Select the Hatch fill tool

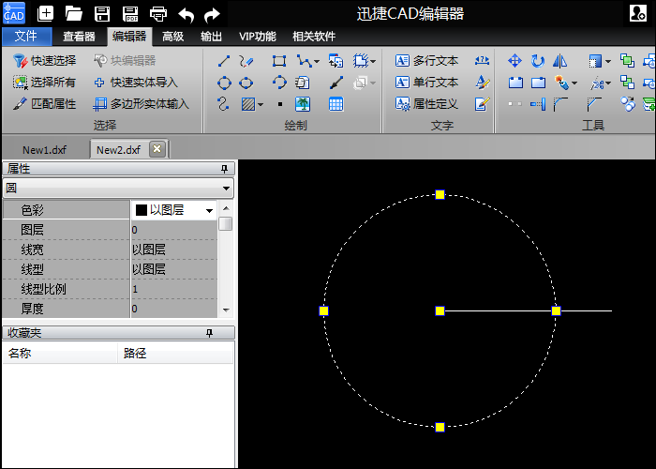pyautogui.click(x=248, y=104)
